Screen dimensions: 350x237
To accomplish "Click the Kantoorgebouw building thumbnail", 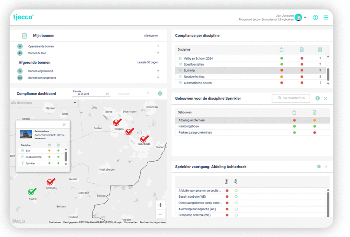I will point(26,135).
